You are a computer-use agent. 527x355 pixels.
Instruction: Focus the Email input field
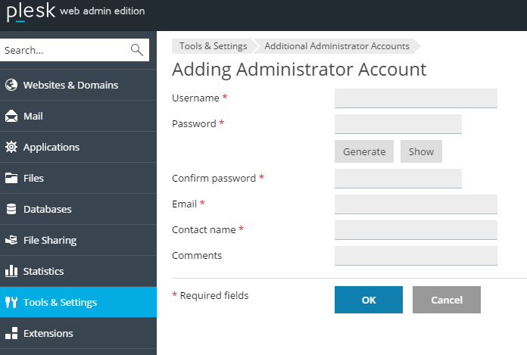click(x=416, y=204)
